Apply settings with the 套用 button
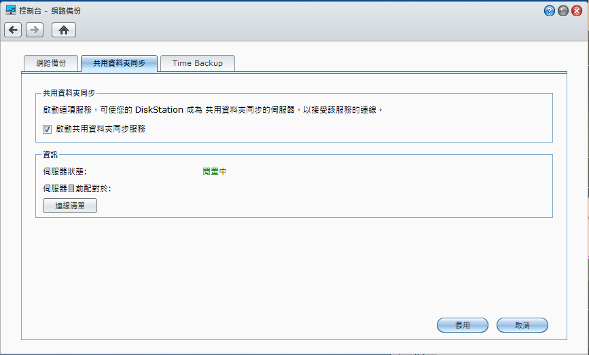 click(463, 325)
